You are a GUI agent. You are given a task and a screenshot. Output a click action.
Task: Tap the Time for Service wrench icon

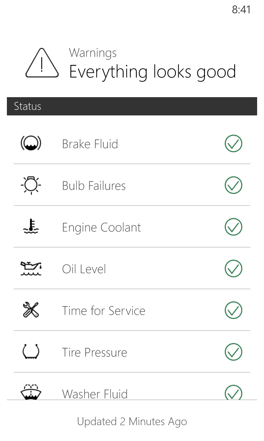31,310
